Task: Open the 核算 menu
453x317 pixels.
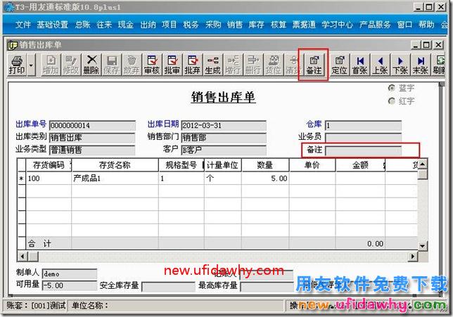Action: (x=279, y=25)
